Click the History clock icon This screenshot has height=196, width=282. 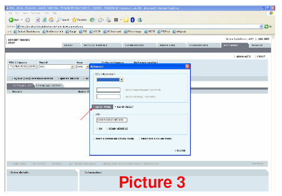(92, 20)
